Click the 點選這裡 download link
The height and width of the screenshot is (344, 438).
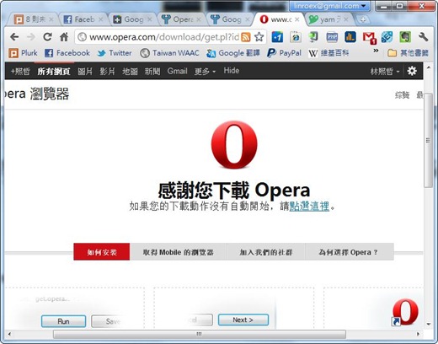click(309, 207)
